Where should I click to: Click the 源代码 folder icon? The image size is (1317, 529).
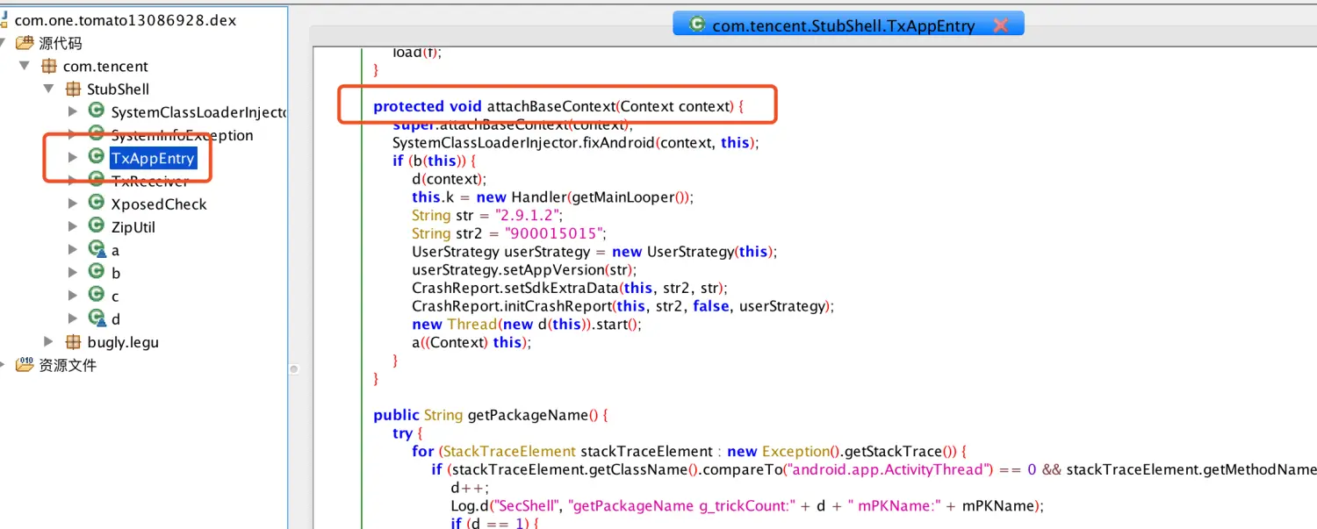pyautogui.click(x=25, y=42)
